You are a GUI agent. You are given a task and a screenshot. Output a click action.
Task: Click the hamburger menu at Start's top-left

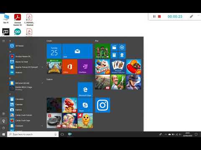click(3, 41)
